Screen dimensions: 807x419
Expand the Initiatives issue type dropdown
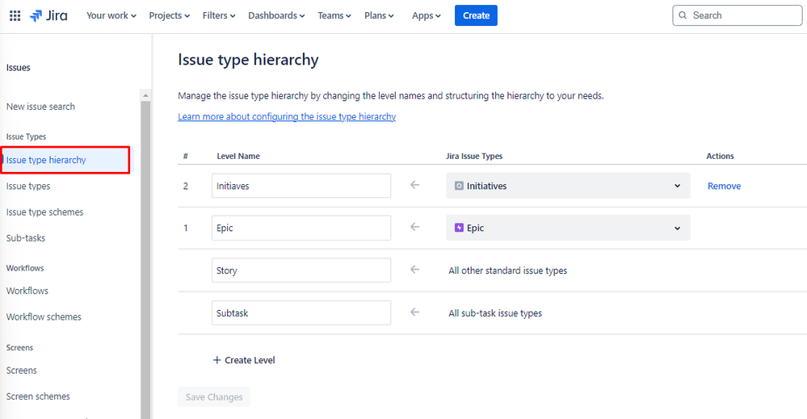coord(568,186)
